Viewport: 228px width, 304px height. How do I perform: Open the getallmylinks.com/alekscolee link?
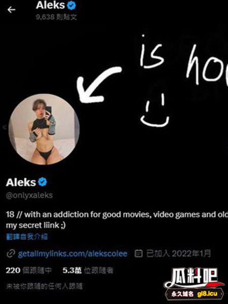[x=72, y=253]
